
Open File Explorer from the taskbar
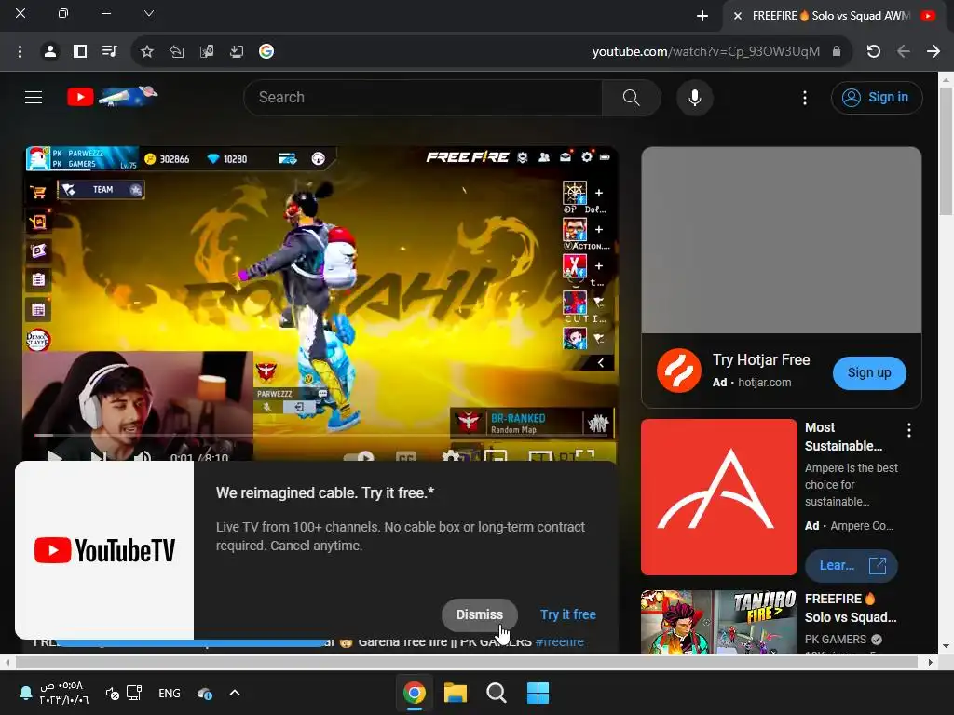[455, 693]
